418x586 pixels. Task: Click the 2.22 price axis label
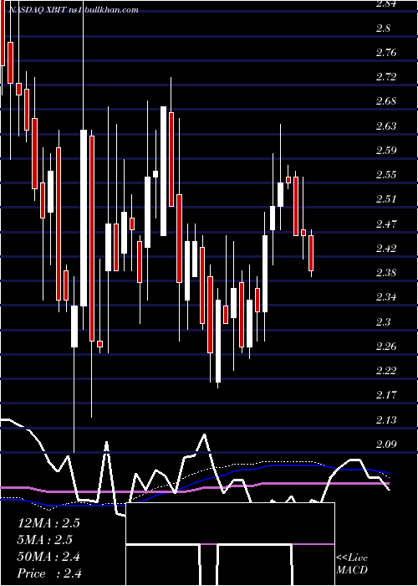coord(386,371)
